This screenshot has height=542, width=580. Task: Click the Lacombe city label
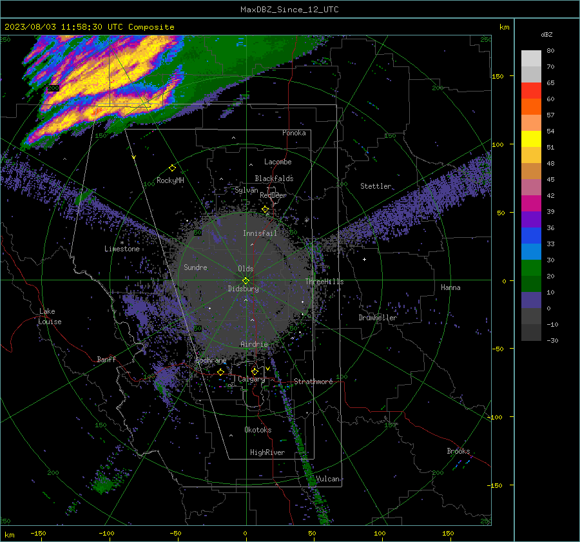[x=278, y=162]
